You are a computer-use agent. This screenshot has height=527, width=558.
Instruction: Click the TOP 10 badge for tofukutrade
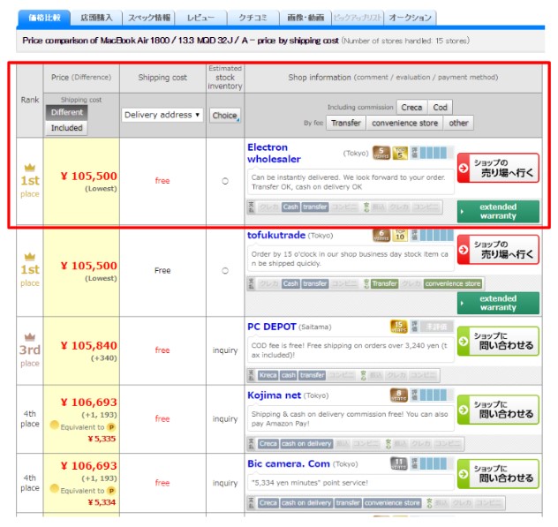[x=400, y=235]
